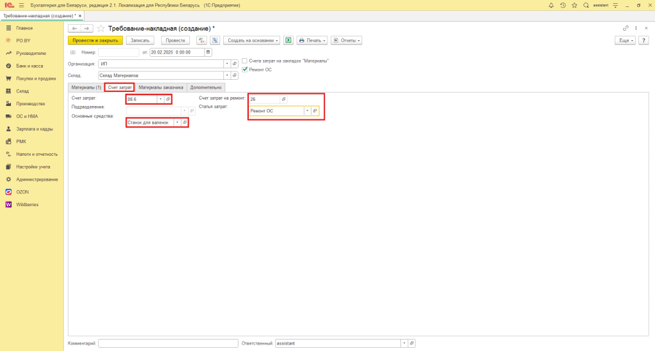The image size is (655, 351).
Task: Open the notifications bell
Action: click(551, 5)
